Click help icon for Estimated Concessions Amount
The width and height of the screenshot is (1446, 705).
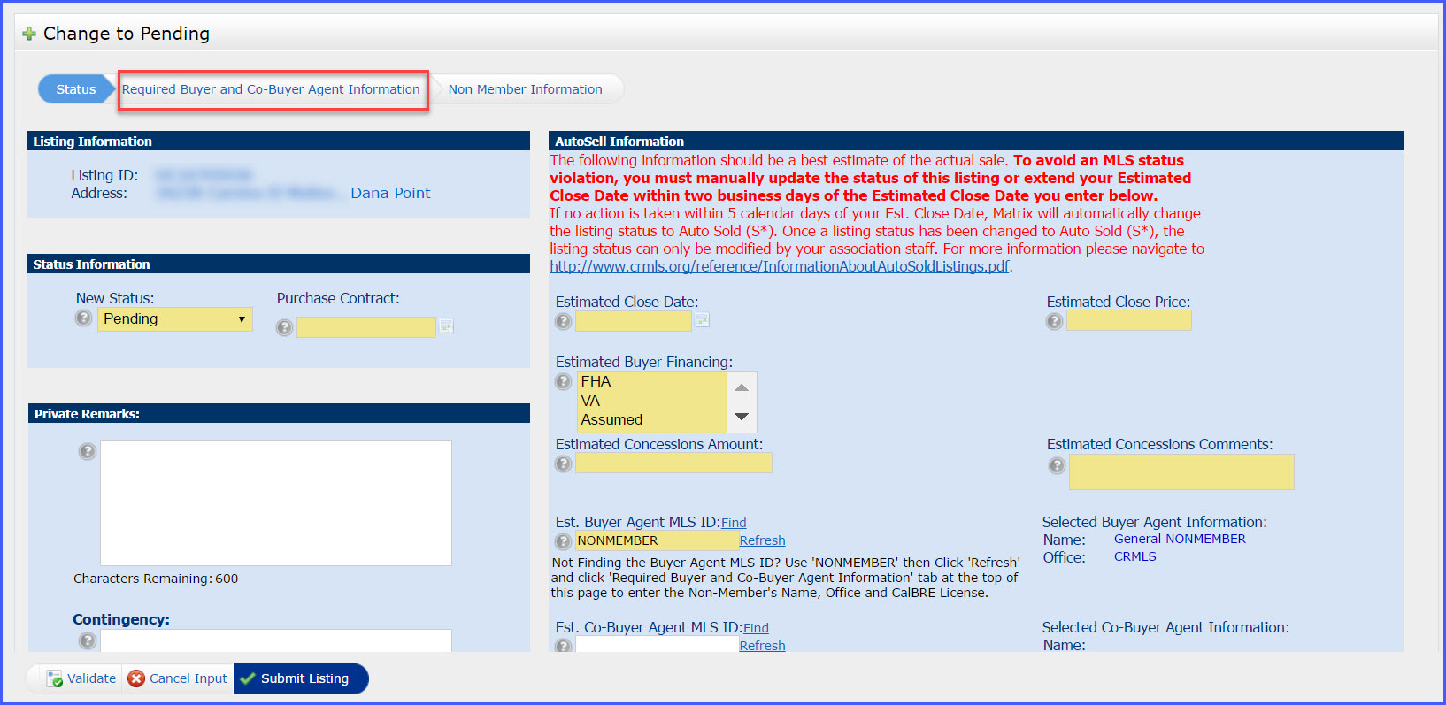(564, 464)
